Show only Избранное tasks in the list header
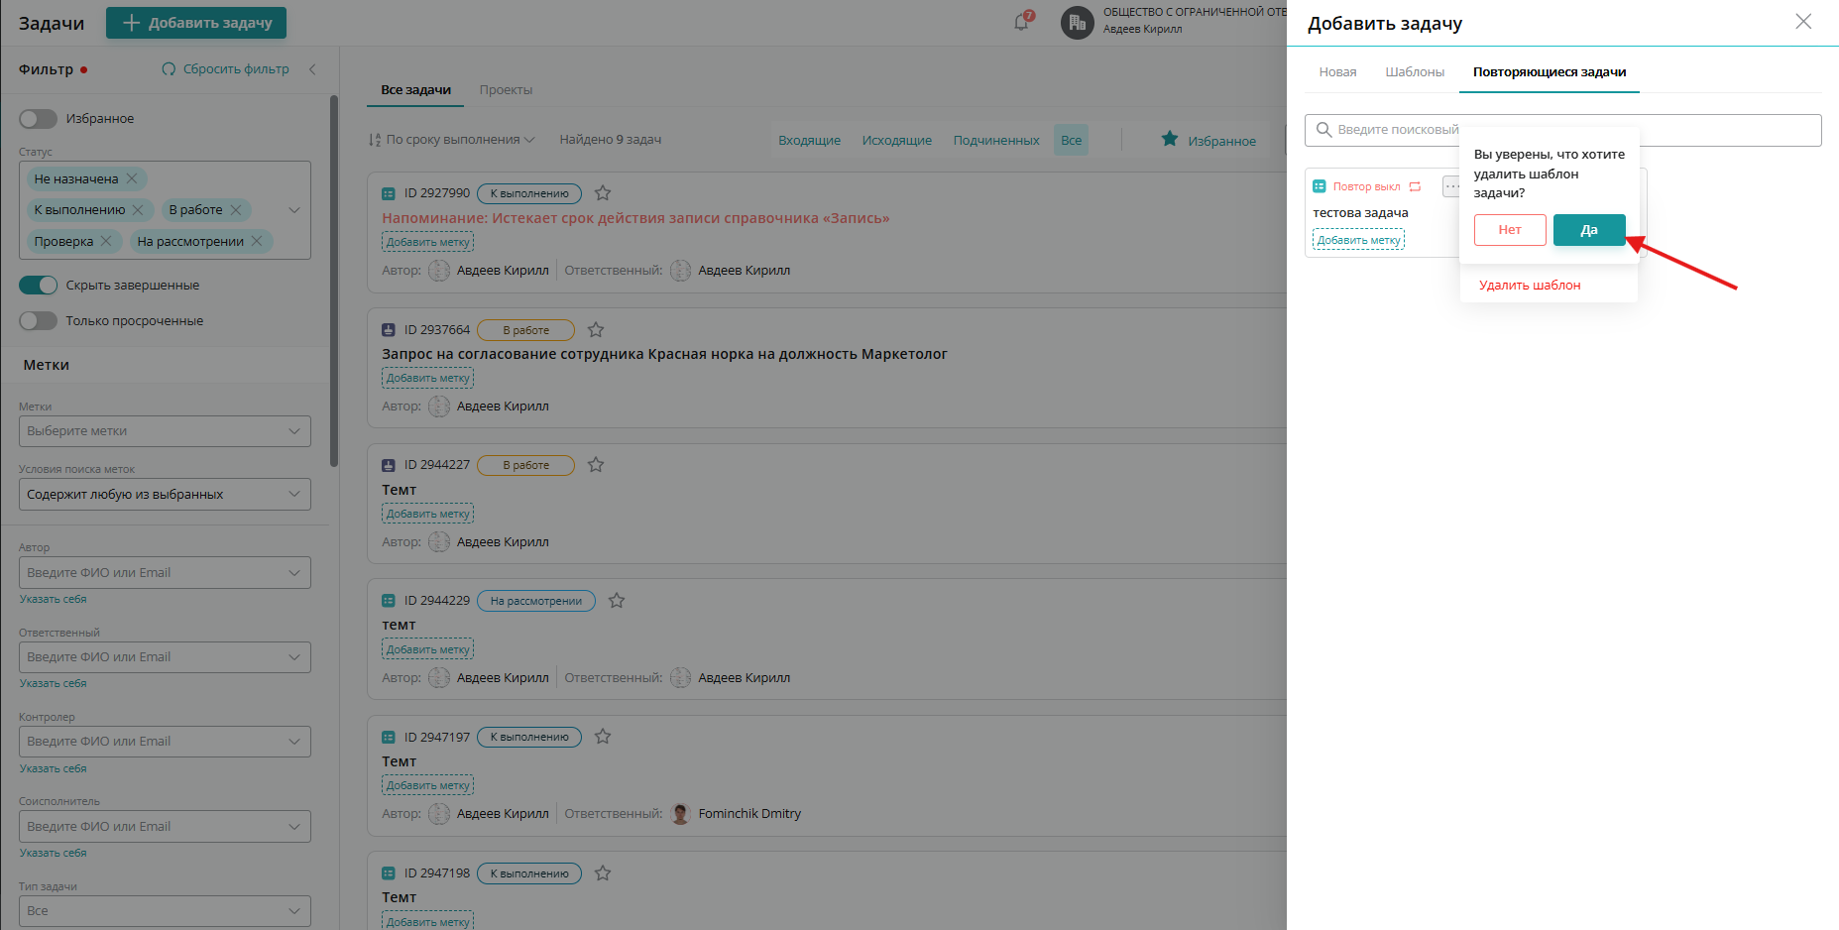1839x930 pixels. point(1208,141)
